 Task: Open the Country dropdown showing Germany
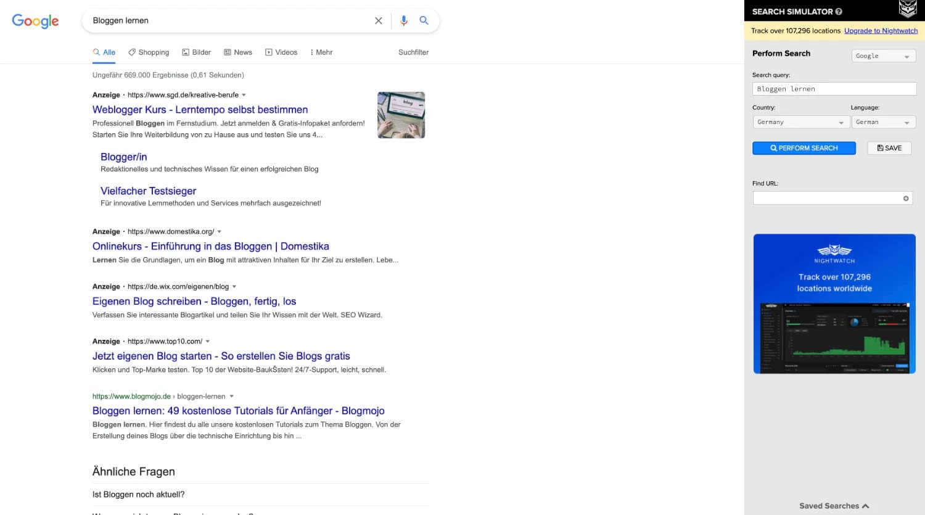(800, 122)
